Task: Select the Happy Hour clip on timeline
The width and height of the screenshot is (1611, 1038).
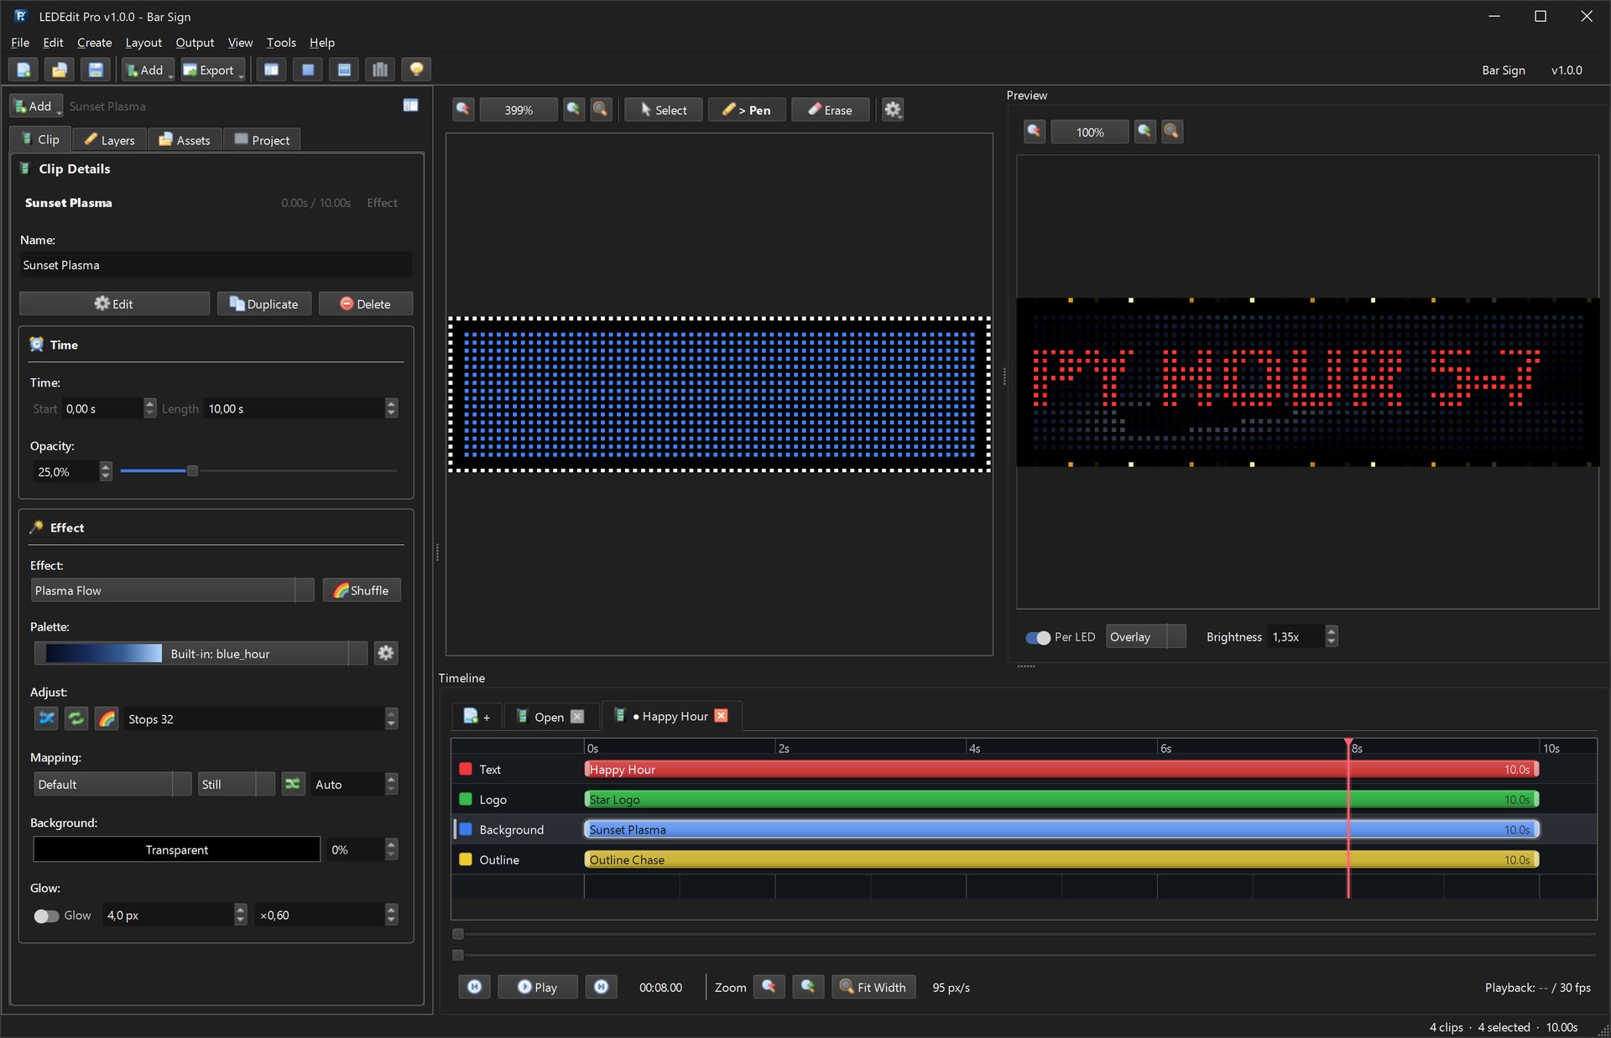Action: (1061, 769)
